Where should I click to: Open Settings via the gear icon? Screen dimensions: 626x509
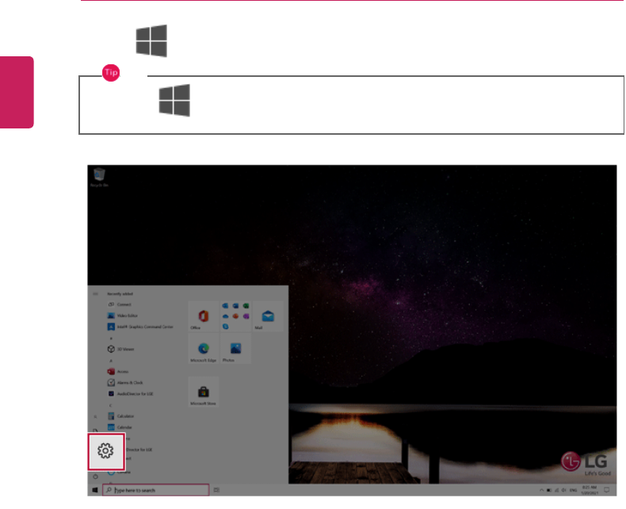(x=106, y=451)
